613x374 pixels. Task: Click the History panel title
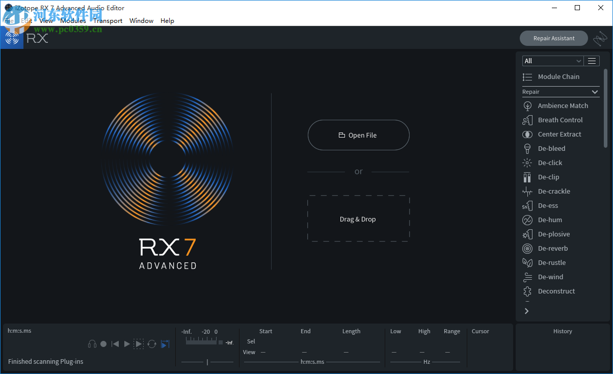click(x=563, y=331)
